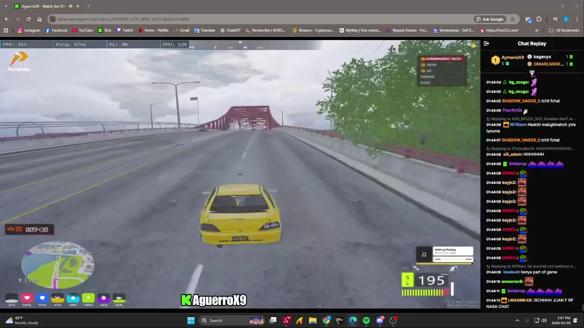Open the Twitch bookmark

click(125, 31)
